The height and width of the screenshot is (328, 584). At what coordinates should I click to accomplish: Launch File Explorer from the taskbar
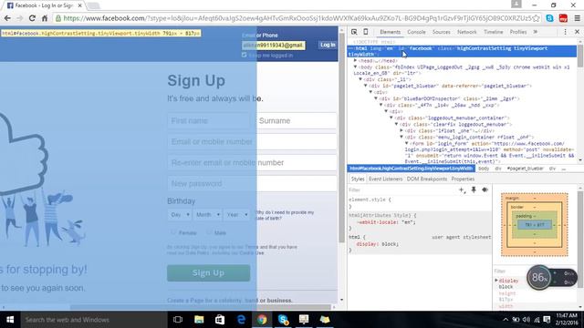pyautogui.click(x=199, y=320)
